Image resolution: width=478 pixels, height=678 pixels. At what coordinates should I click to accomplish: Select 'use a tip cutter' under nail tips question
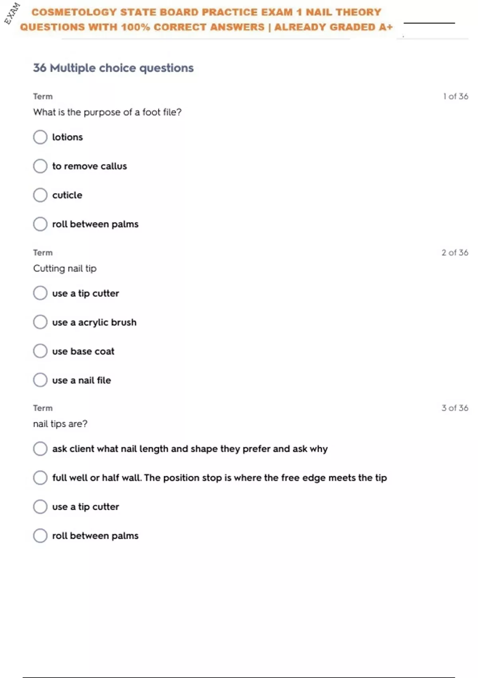click(40, 507)
